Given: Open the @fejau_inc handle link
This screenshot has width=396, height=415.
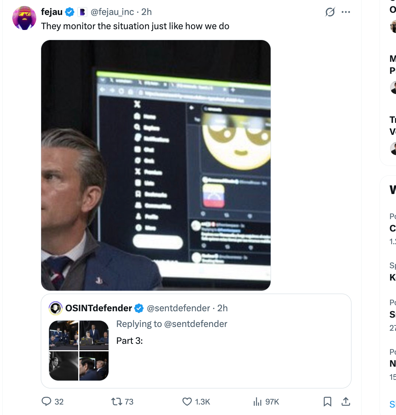Looking at the screenshot, I should (112, 12).
